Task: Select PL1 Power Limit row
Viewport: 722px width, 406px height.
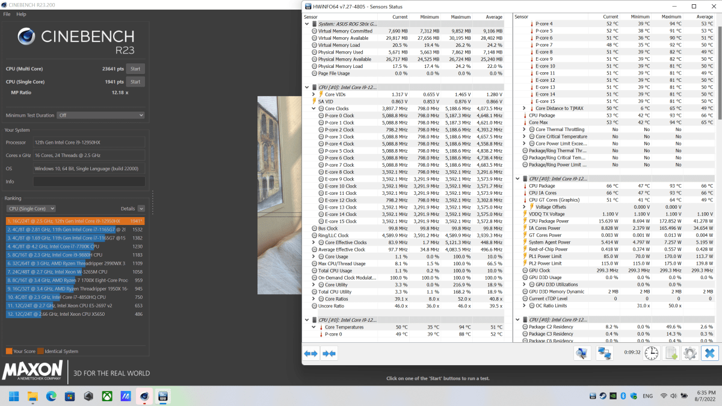Action: click(614, 256)
